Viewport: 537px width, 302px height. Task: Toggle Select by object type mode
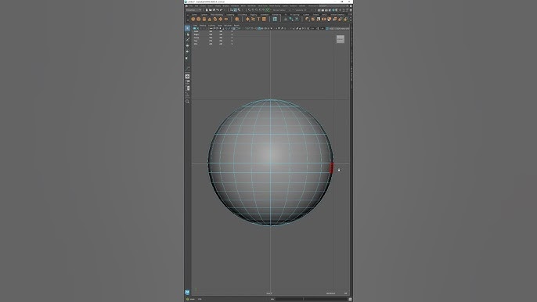tap(235, 10)
